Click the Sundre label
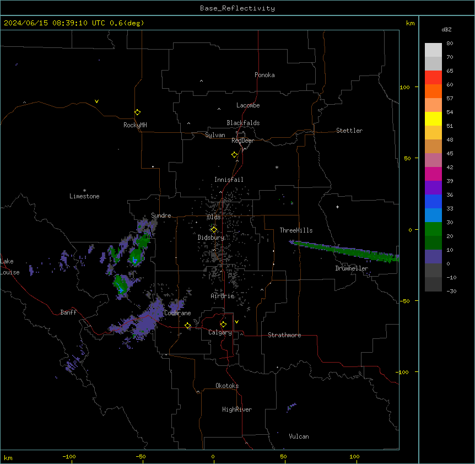 [161, 215]
